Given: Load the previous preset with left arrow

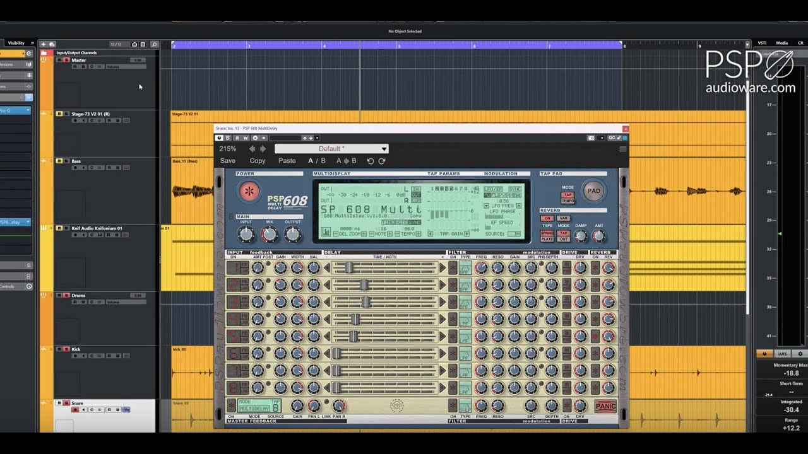Looking at the screenshot, I should [x=252, y=149].
